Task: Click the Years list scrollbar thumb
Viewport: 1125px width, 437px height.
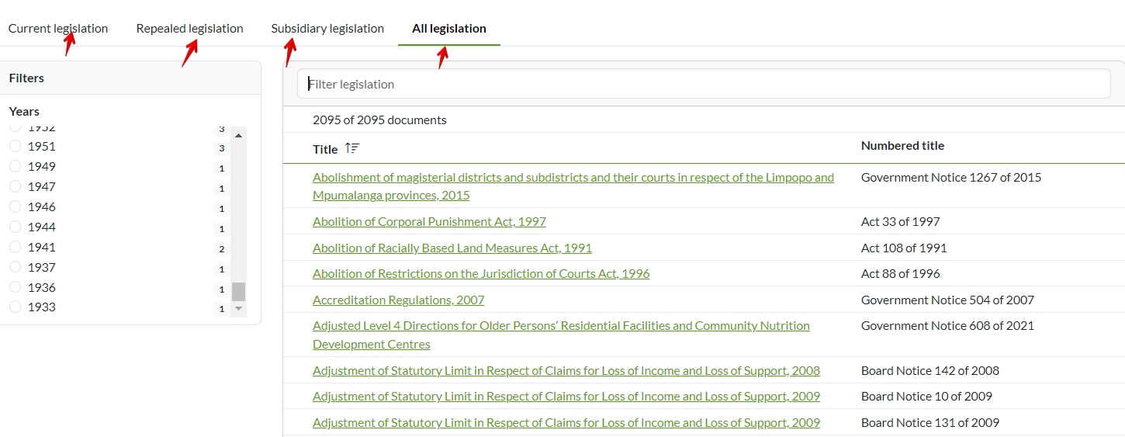Action: pyautogui.click(x=239, y=291)
